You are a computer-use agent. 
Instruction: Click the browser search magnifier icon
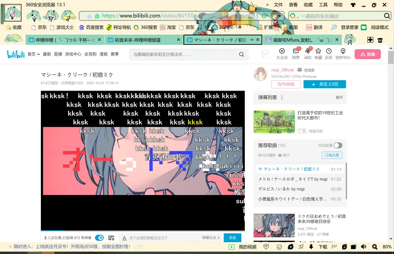click(387, 16)
